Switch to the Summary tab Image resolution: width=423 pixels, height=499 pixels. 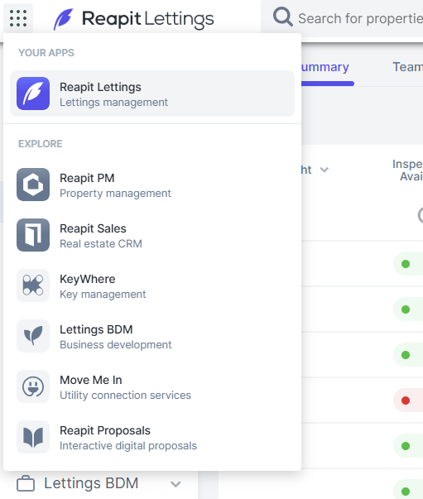[325, 67]
